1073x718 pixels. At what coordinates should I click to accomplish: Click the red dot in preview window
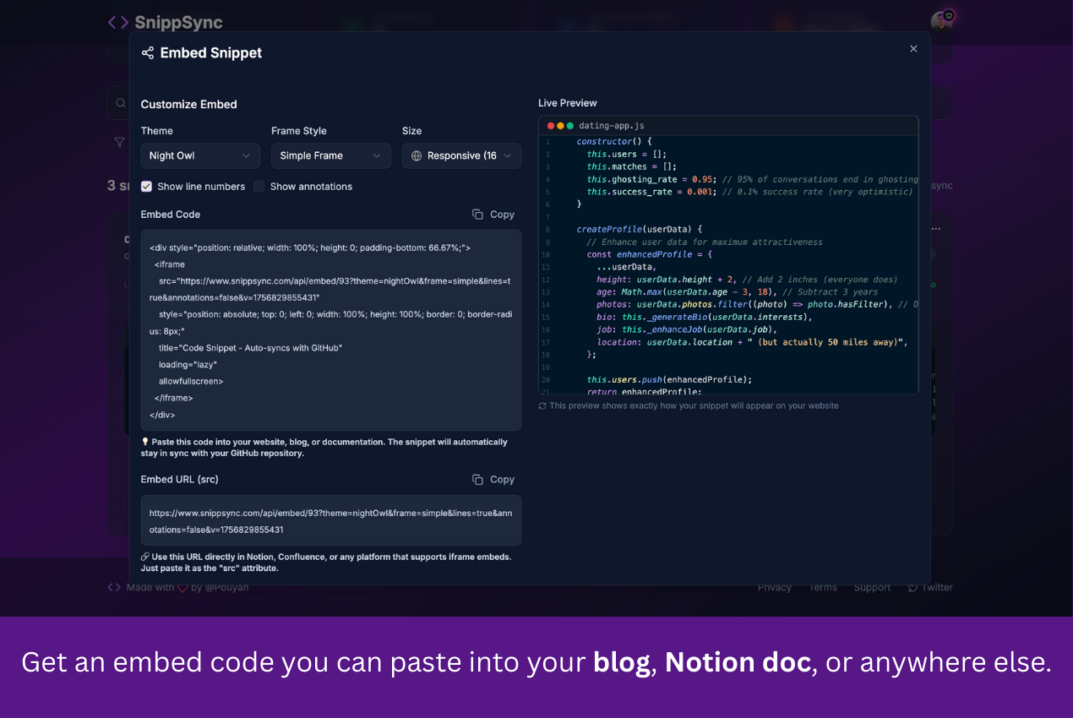(551, 126)
